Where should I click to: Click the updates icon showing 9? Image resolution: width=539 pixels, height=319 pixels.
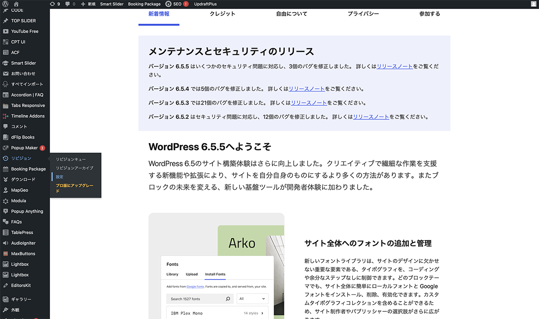(x=55, y=4)
